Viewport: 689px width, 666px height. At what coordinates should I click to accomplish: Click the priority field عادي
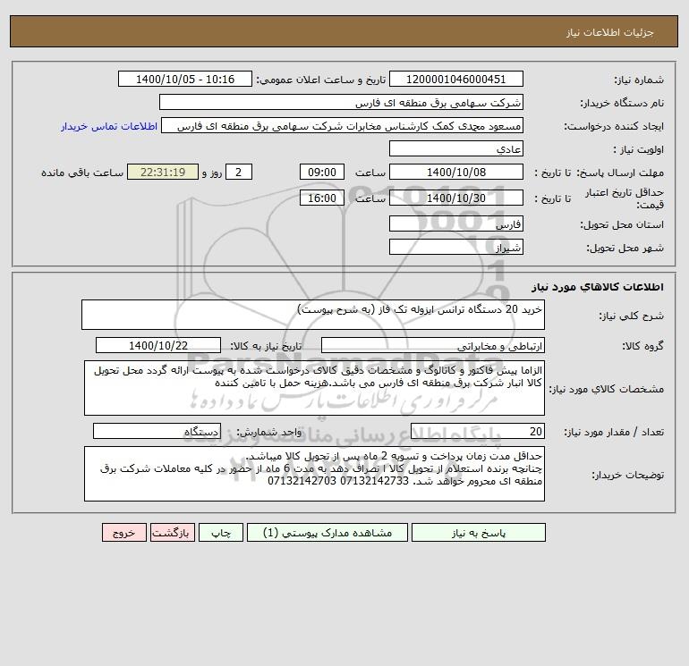click(456, 148)
